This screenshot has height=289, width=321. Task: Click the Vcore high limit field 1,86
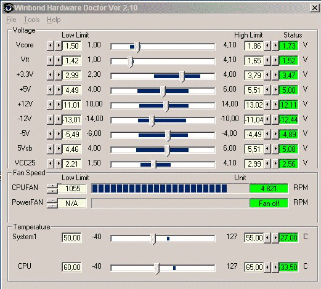point(254,46)
